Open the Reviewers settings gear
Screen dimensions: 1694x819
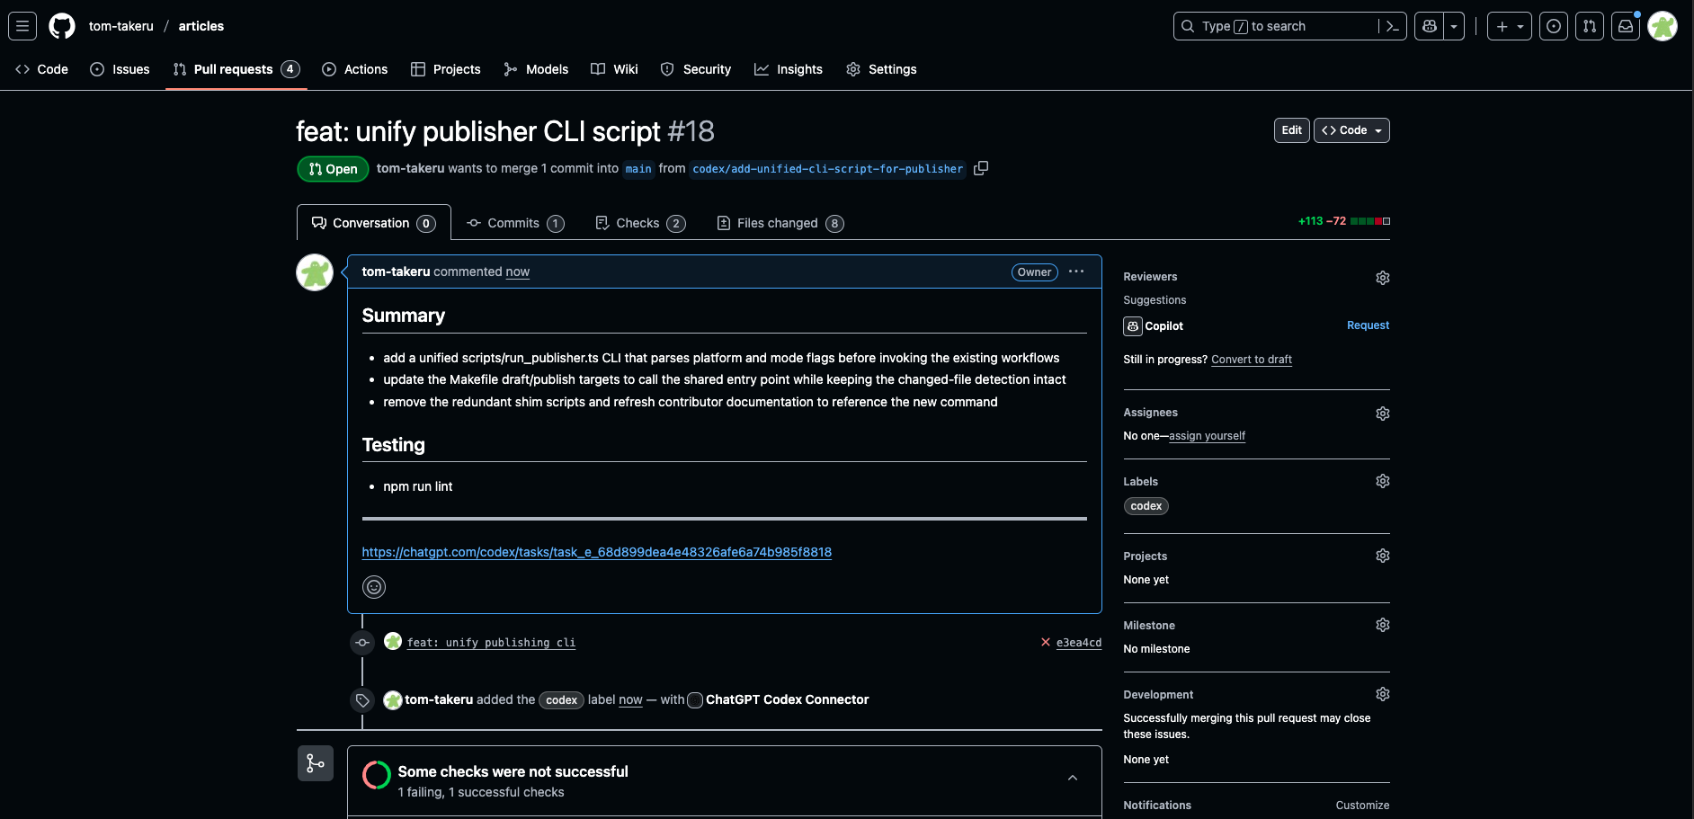click(1382, 277)
